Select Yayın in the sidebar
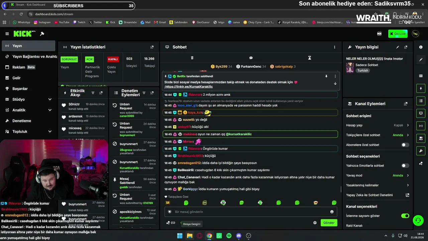Image resolution: width=428 pixels, height=241 pixels. pos(28,46)
